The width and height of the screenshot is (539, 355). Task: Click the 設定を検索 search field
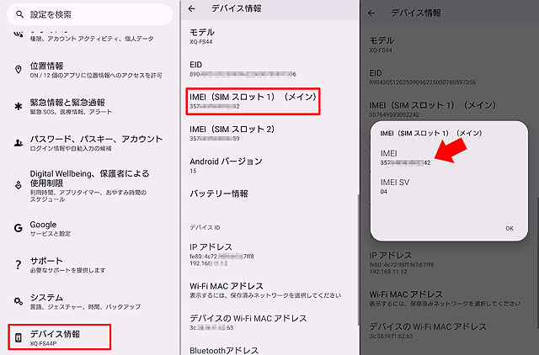90,14
